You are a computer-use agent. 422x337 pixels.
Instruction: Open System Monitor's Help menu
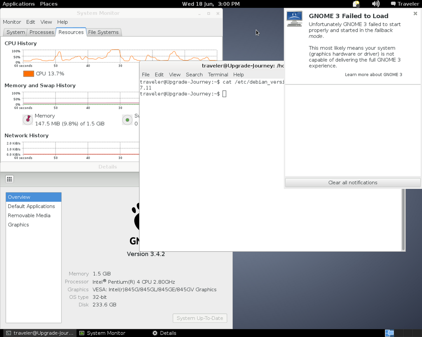pos(63,22)
